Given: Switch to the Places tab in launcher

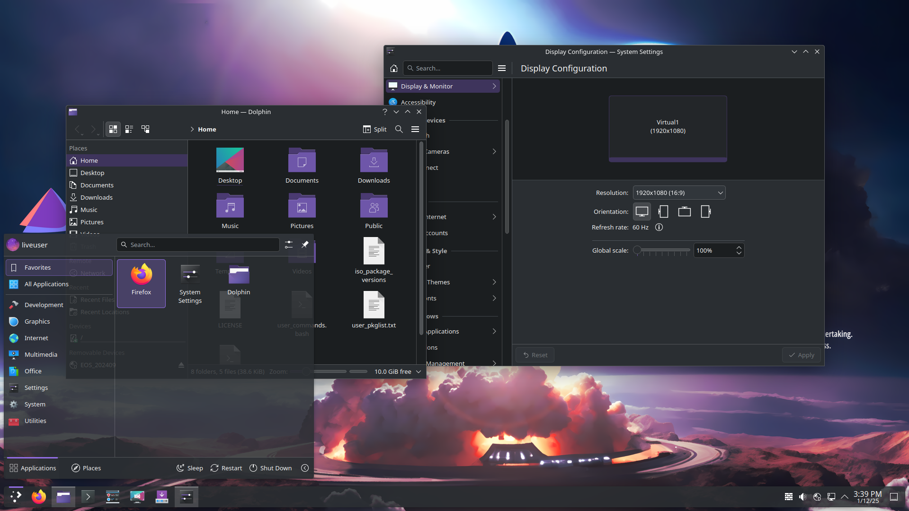Looking at the screenshot, I should (x=86, y=468).
